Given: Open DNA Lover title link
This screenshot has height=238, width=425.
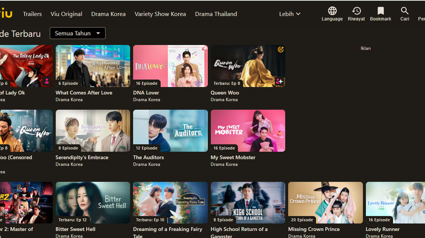Looking at the screenshot, I should [x=146, y=93].
